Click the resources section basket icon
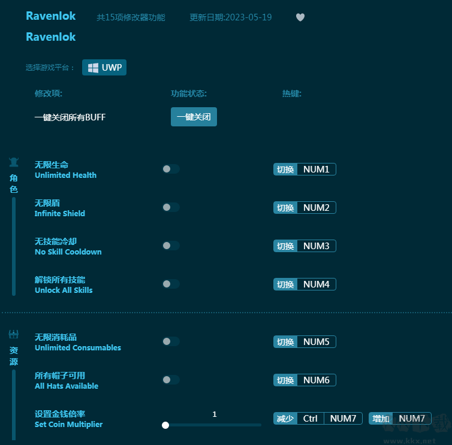Viewport: 452px width, 445px height. tap(14, 334)
